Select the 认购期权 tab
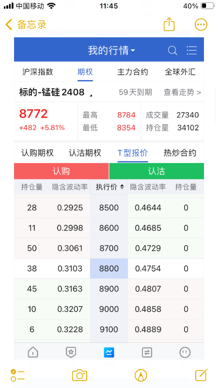Image resolution: width=218 pixels, height=388 pixels. 37,153
